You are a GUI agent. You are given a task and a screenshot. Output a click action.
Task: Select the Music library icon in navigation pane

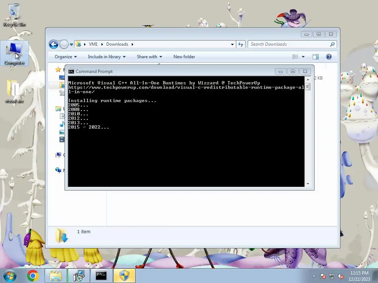coord(62,124)
